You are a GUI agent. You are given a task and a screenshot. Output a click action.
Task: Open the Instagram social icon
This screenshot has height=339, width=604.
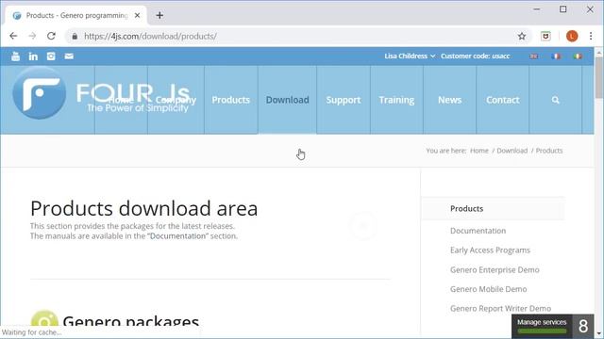[51, 56]
